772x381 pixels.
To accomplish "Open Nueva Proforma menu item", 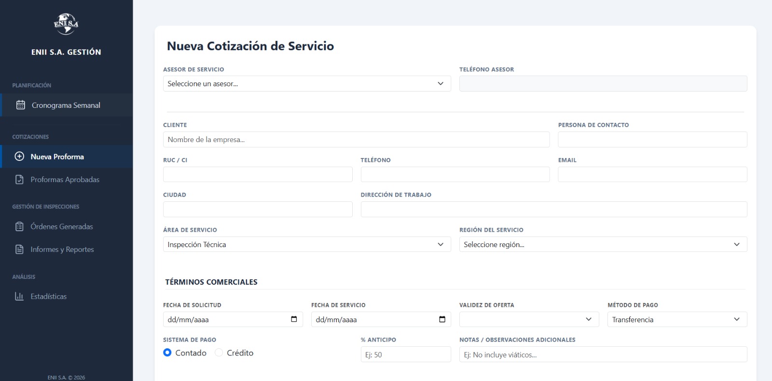I will pos(67,157).
